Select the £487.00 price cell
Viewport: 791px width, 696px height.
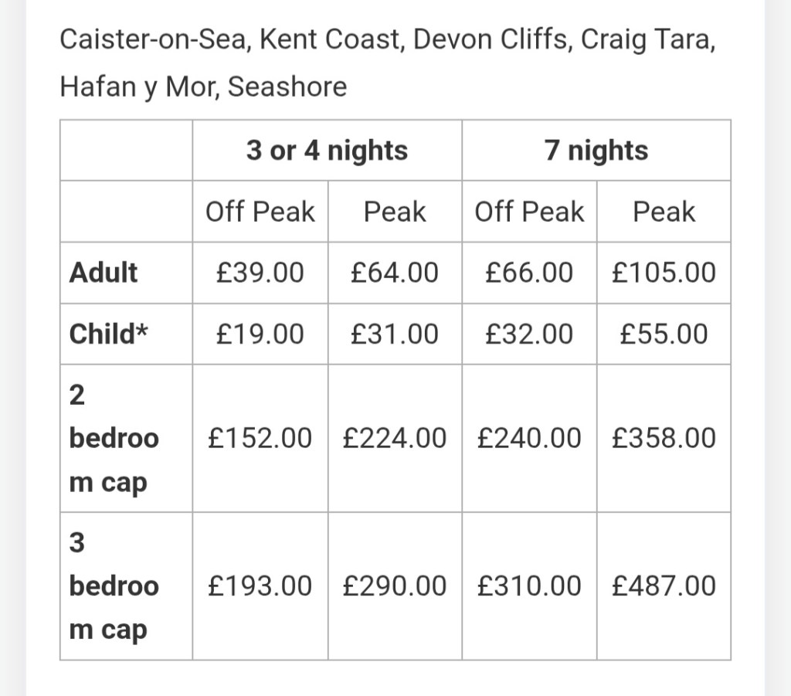[x=664, y=586]
